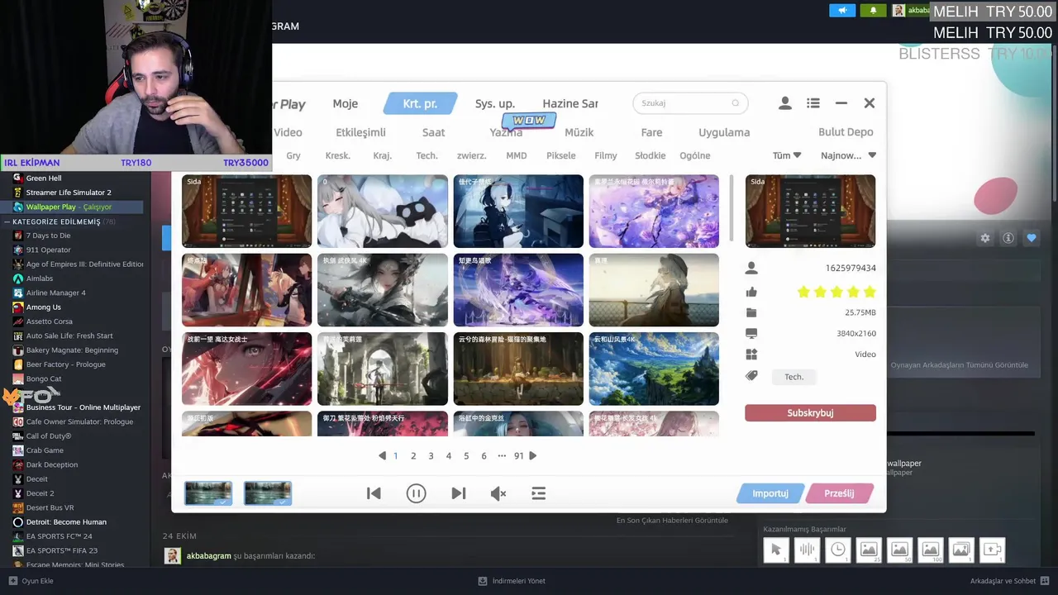Open the green notification bell icon

pos(873,10)
